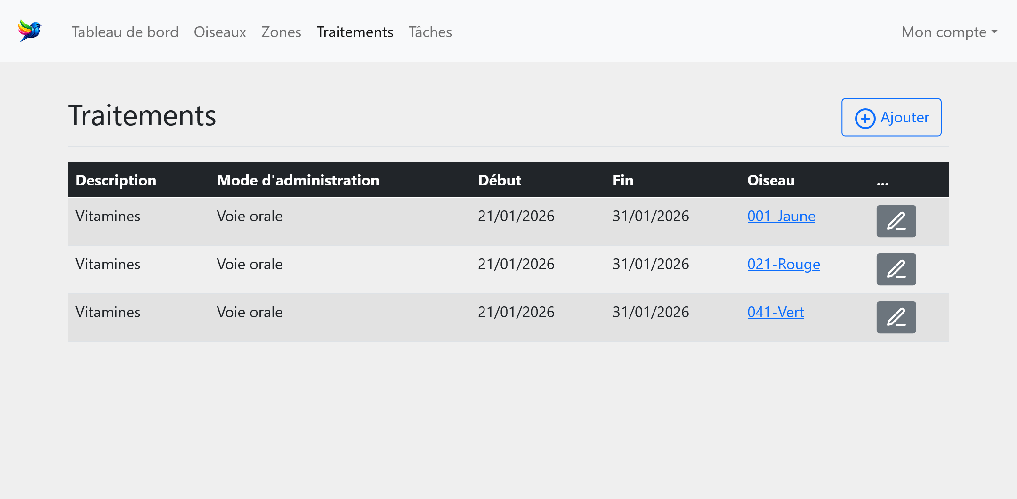Click the Oiseau column header
This screenshot has width=1017, height=499.
(770, 180)
